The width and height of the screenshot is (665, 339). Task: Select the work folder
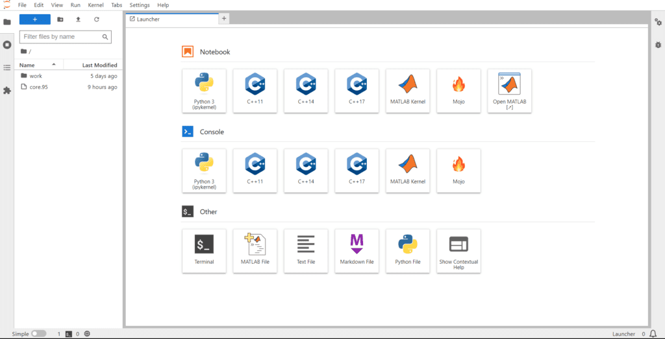[x=68, y=76]
